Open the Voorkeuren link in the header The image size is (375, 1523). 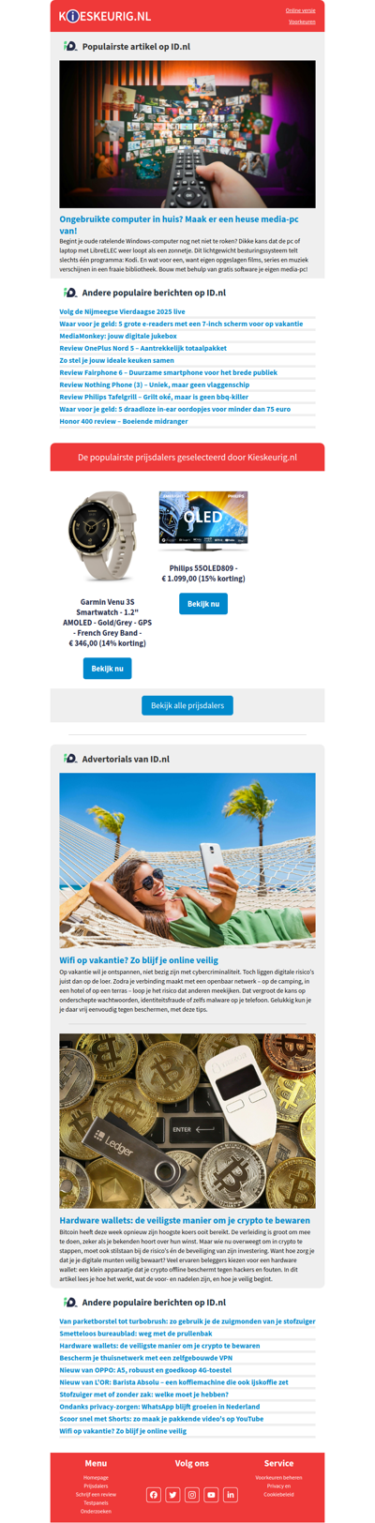click(x=302, y=21)
